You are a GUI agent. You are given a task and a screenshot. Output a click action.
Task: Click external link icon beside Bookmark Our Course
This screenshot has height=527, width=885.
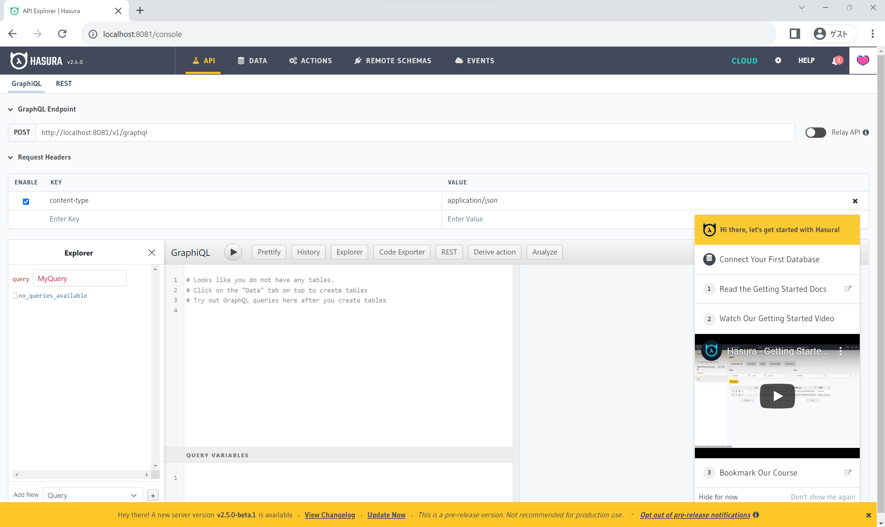(848, 472)
